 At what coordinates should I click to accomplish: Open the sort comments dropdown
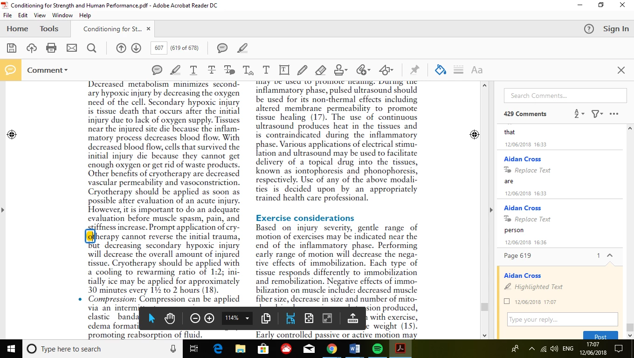[579, 114]
